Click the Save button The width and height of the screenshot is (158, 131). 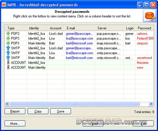click(61, 111)
